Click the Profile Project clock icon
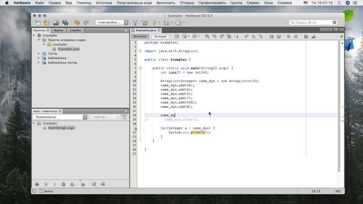The width and height of the screenshot is (363, 204). coord(178,23)
